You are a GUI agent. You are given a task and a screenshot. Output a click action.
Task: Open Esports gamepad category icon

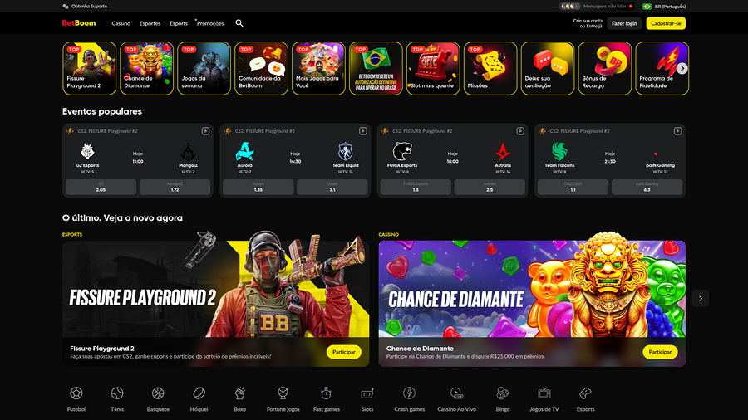(x=585, y=393)
